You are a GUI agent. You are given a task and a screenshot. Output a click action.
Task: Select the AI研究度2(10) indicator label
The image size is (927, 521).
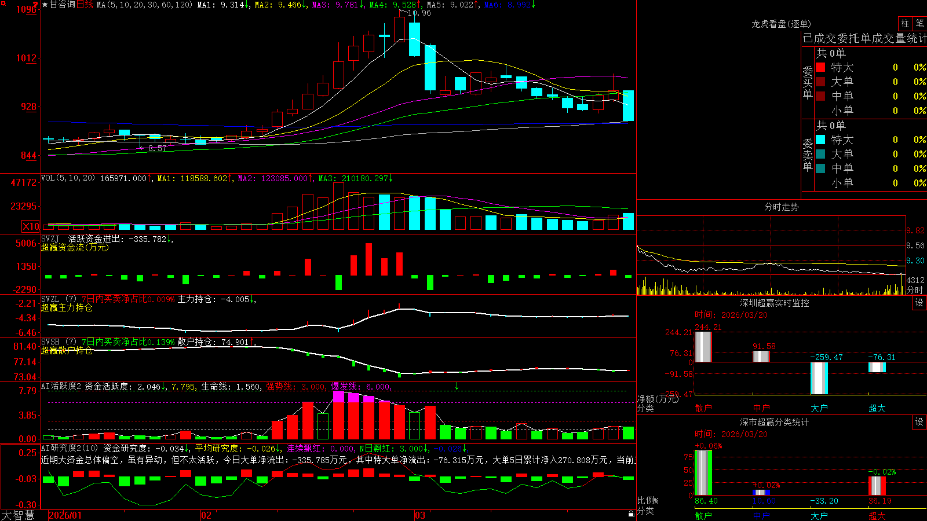pyautogui.click(x=70, y=448)
